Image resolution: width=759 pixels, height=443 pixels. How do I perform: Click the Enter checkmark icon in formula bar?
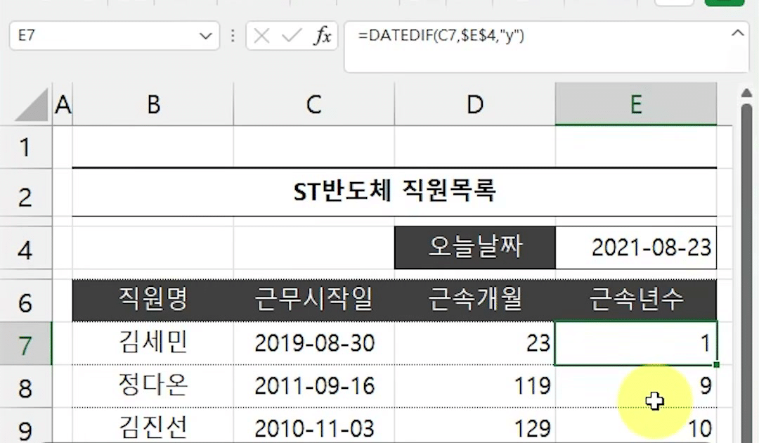click(292, 36)
